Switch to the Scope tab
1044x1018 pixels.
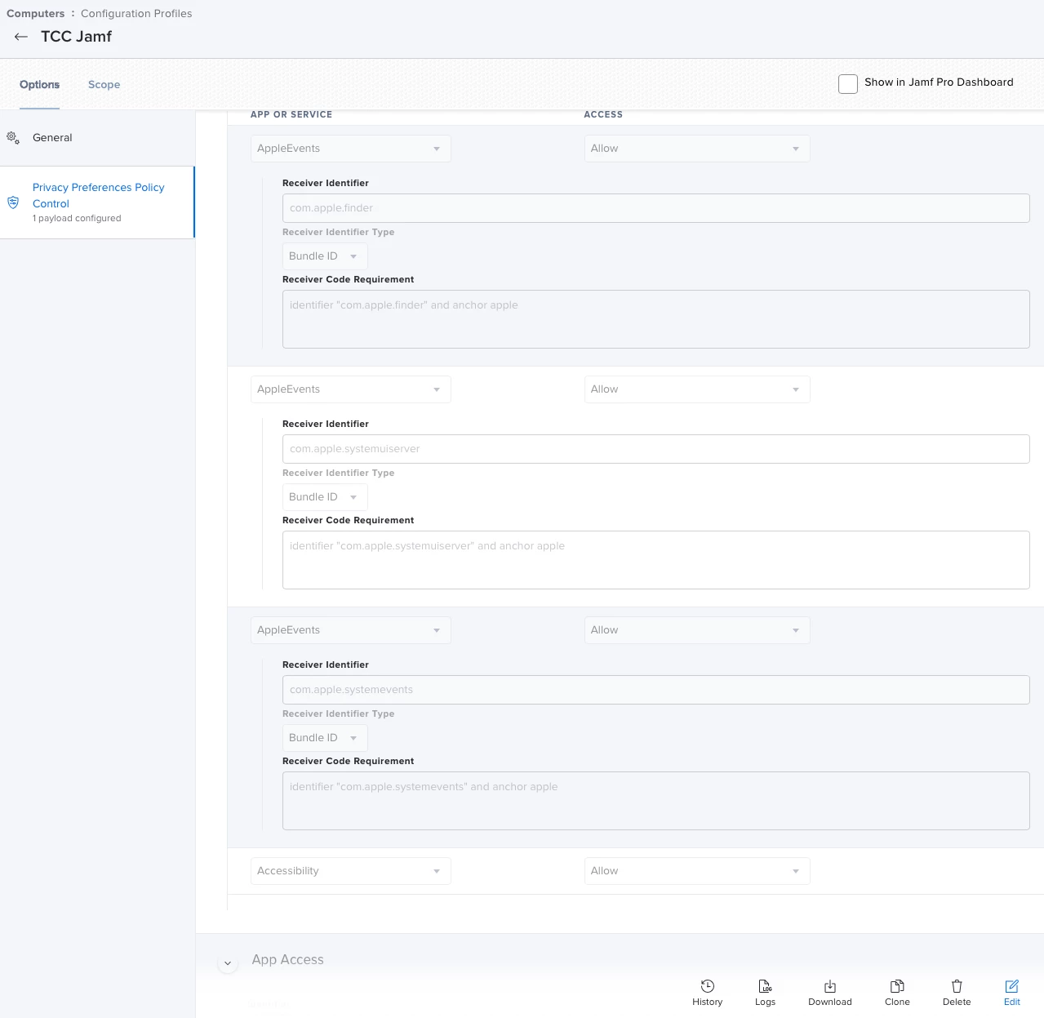pyautogui.click(x=104, y=85)
